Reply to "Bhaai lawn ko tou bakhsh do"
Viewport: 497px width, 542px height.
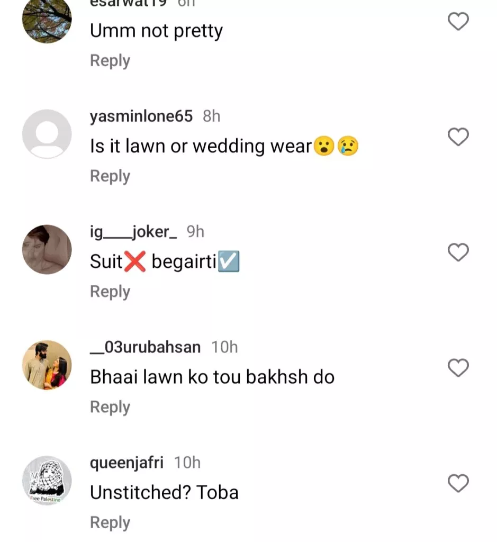coord(110,407)
